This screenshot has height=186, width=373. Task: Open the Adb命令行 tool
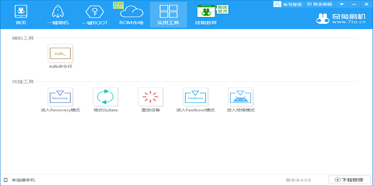[x=60, y=53]
